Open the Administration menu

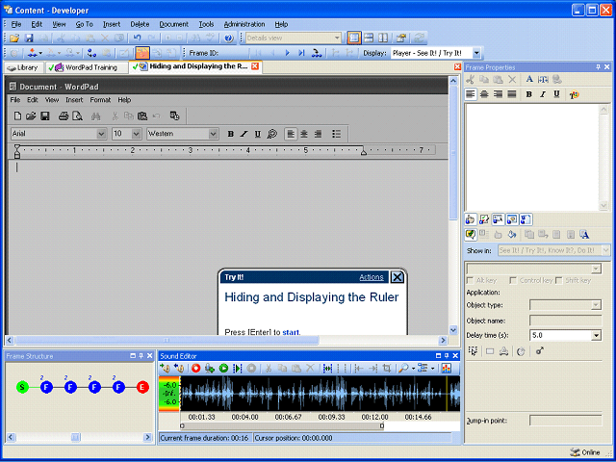pyautogui.click(x=244, y=23)
